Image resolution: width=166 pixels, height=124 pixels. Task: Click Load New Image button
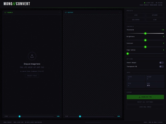coord(145,107)
